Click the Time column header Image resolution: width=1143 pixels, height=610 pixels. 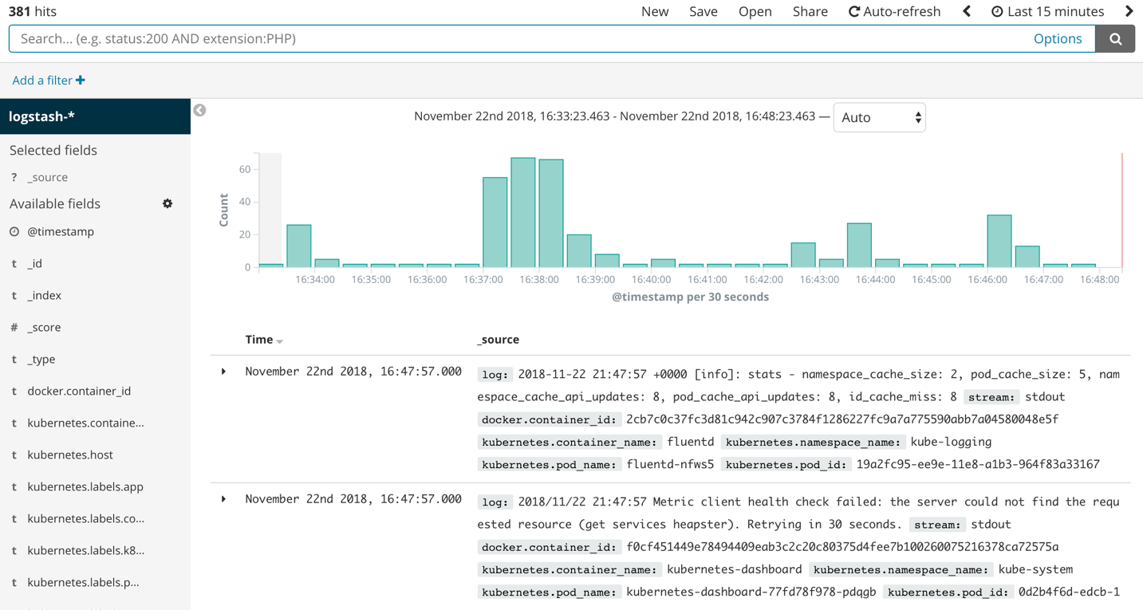(259, 340)
